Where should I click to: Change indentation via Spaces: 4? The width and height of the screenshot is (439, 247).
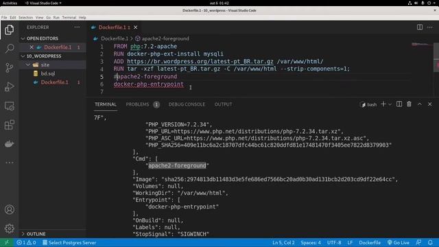pyautogui.click(x=311, y=242)
